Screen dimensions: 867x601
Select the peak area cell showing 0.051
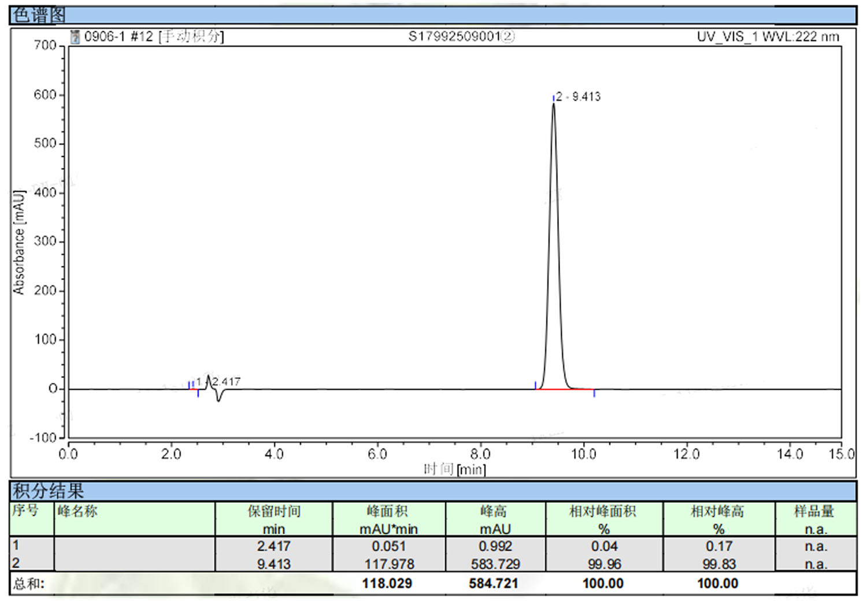click(388, 546)
